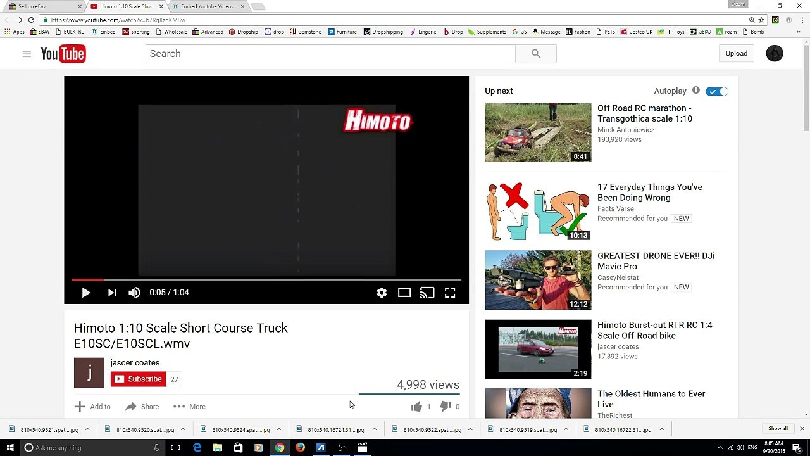
Task: Open Windows Start menu
Action: point(10,448)
